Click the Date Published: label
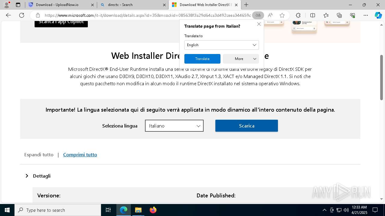This screenshot has width=385, height=216. tap(216, 196)
